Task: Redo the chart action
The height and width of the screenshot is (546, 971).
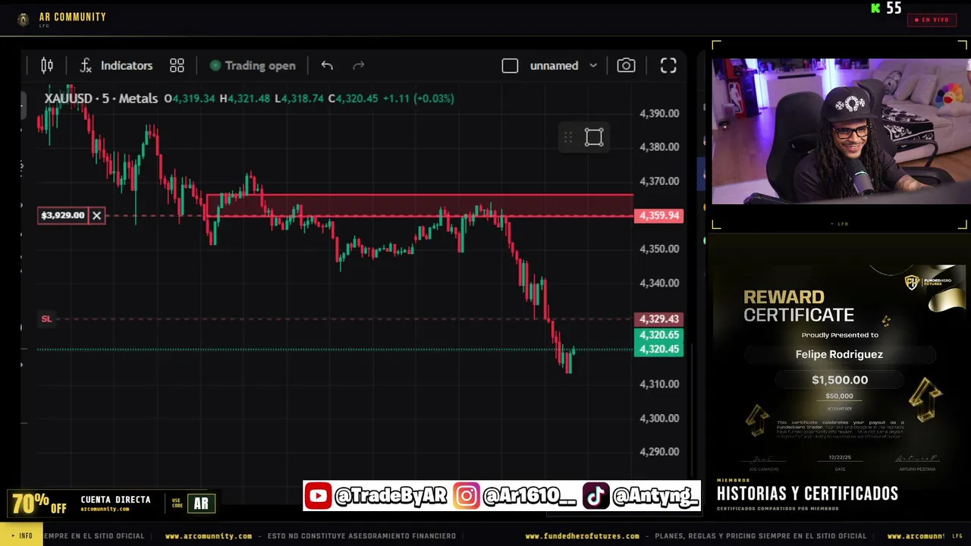Action: pos(359,66)
